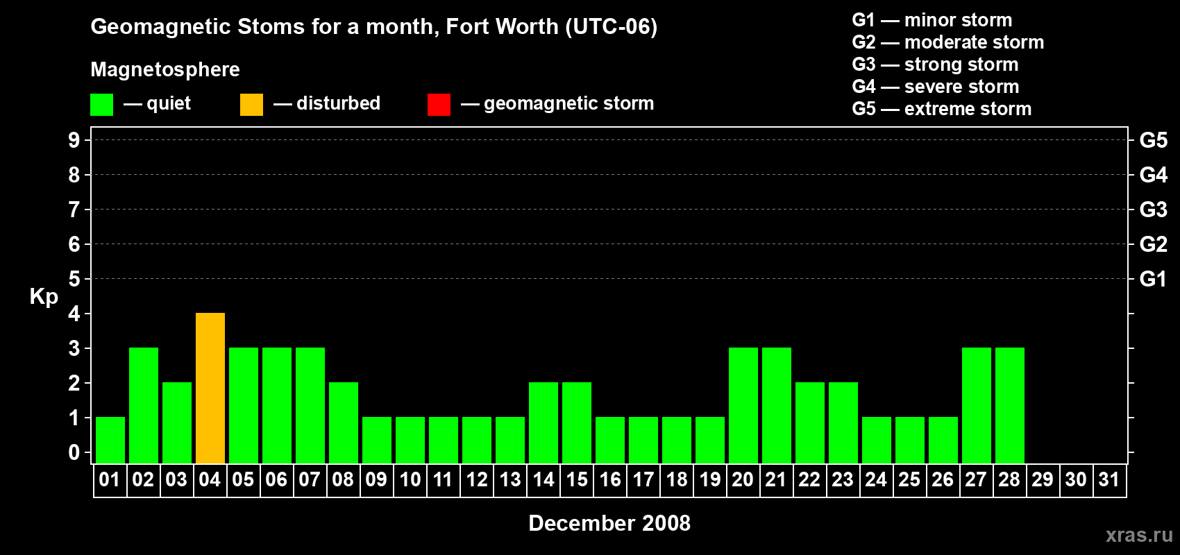
Task: Click the bar for day 20
Action: [x=743, y=406]
